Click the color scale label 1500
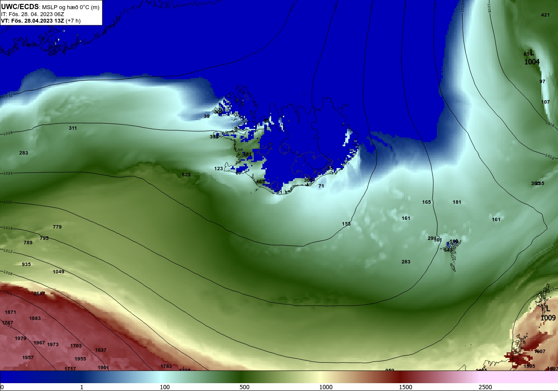 pyautogui.click(x=405, y=387)
